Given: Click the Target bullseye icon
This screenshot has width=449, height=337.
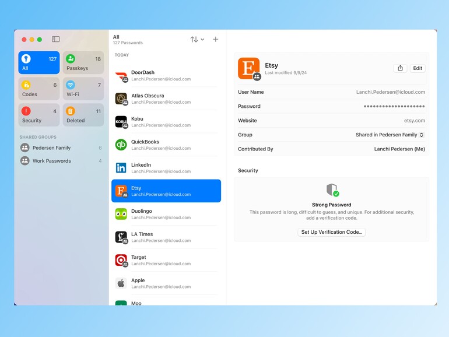Looking at the screenshot, I should [121, 260].
